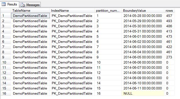Select DemoPartitionedTable cell in row 8
Viewport: 180px width, 99px height.
pyautogui.click(x=30, y=52)
